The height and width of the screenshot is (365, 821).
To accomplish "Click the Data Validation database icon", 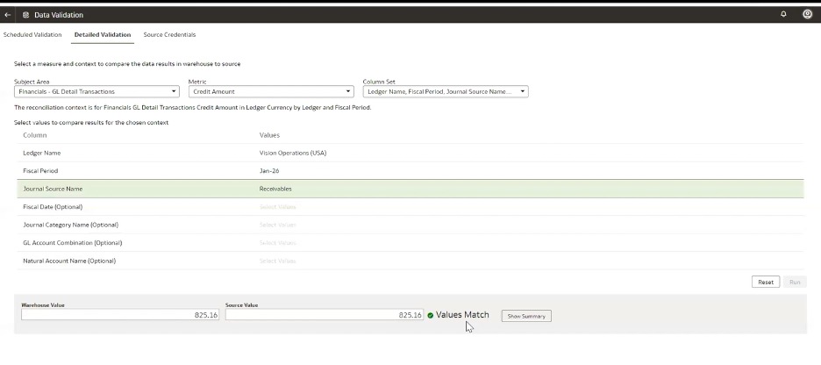I will [x=25, y=15].
